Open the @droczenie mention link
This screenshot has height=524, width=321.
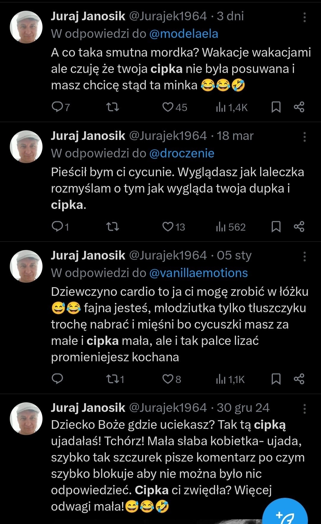[x=182, y=153]
